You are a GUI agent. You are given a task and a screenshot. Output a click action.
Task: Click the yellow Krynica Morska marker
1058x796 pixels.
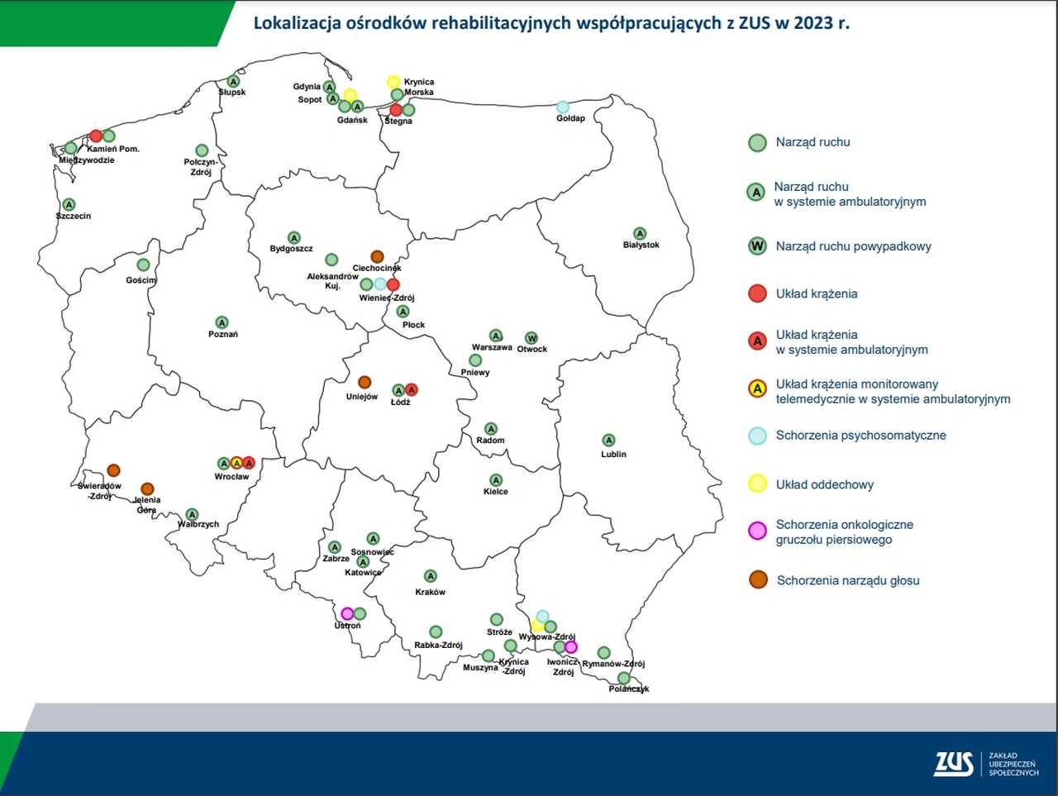tap(394, 82)
